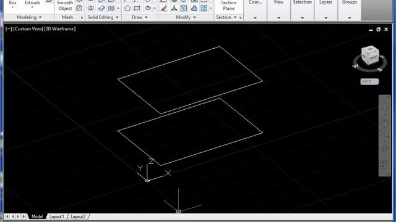The height and width of the screenshot is (222, 396).
Task: Select the Array tool icon
Action: 204,8
